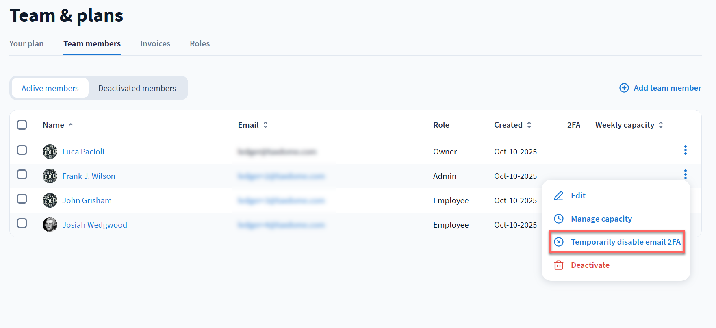The width and height of the screenshot is (716, 328).
Task: Click the clock icon for Manage capacity
Action: pos(559,219)
